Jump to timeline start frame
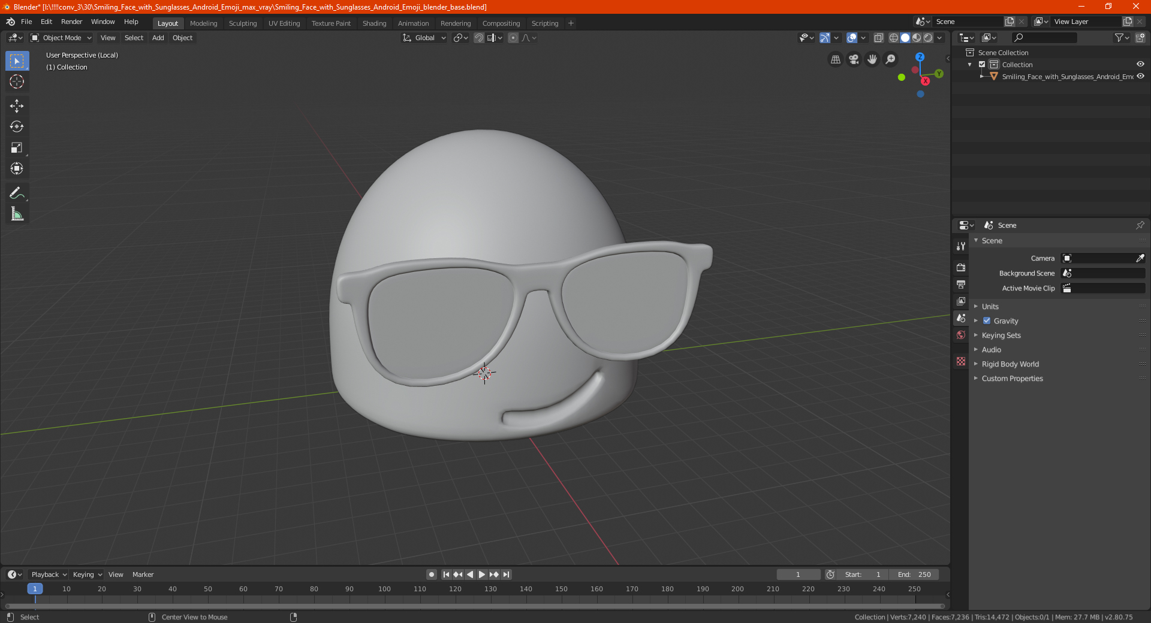The height and width of the screenshot is (623, 1151). [x=446, y=574]
